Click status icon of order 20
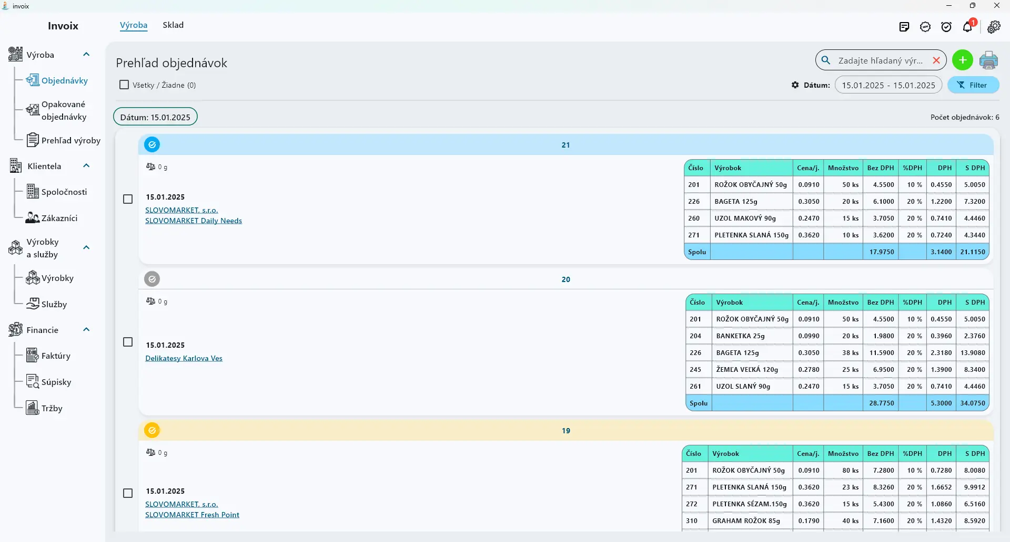 152,279
